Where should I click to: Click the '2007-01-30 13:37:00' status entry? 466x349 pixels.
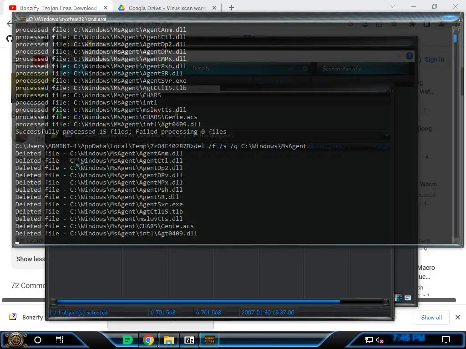pos(268,313)
